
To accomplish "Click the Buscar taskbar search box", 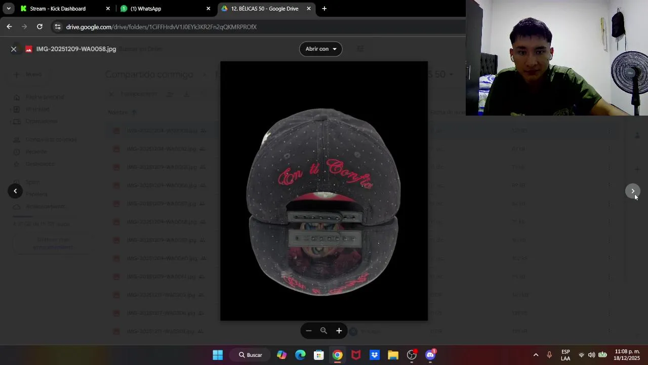I will [x=250, y=355].
